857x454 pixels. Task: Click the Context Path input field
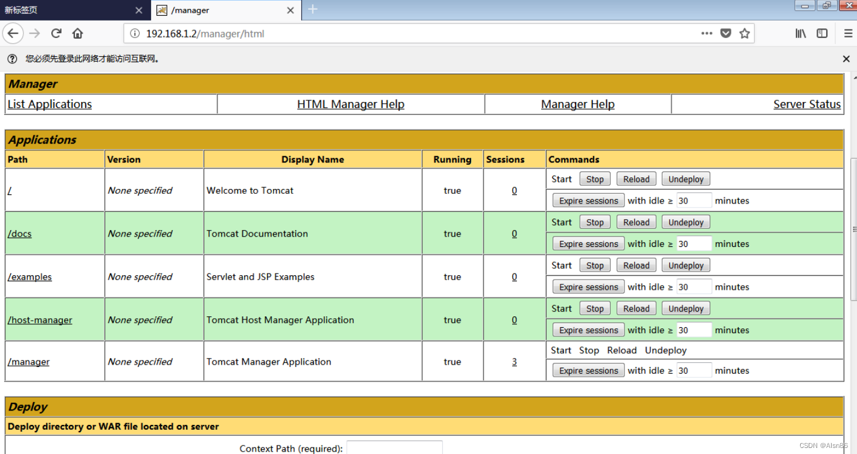pyautogui.click(x=394, y=447)
